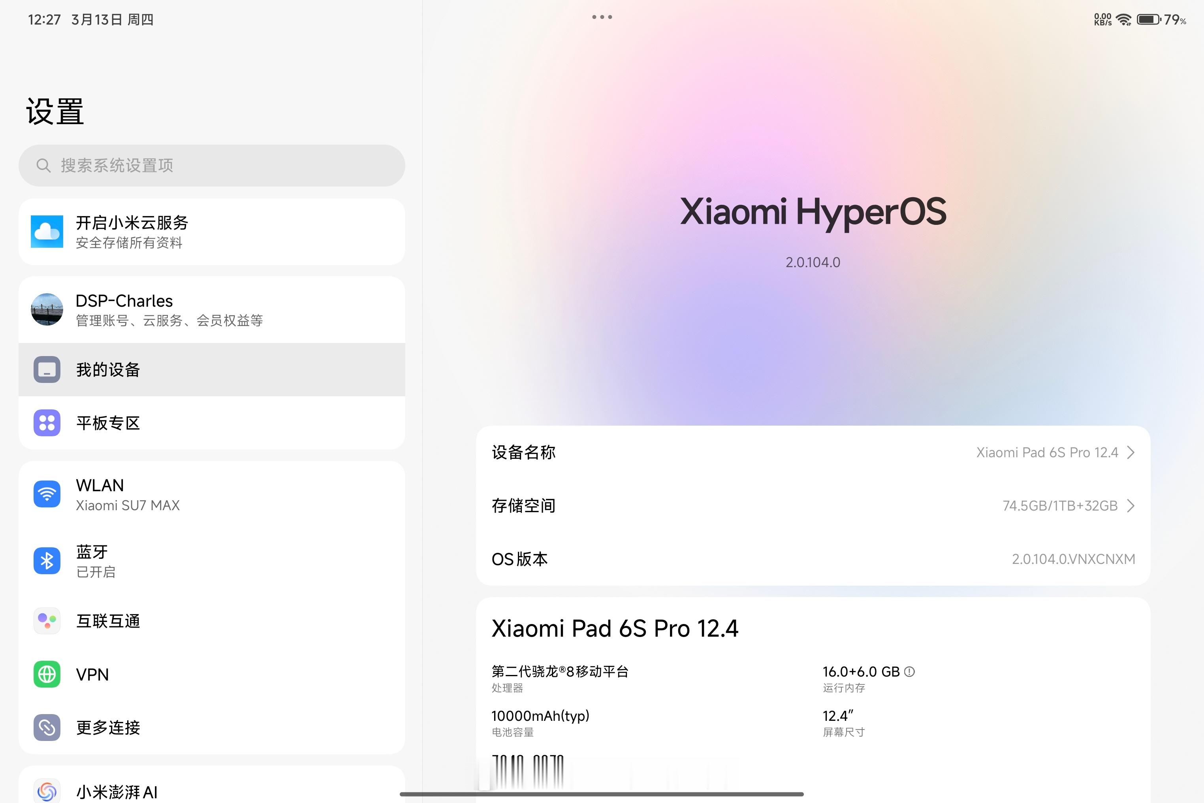Click the 设置 page title
Screen dimensions: 1204x803
click(x=55, y=111)
